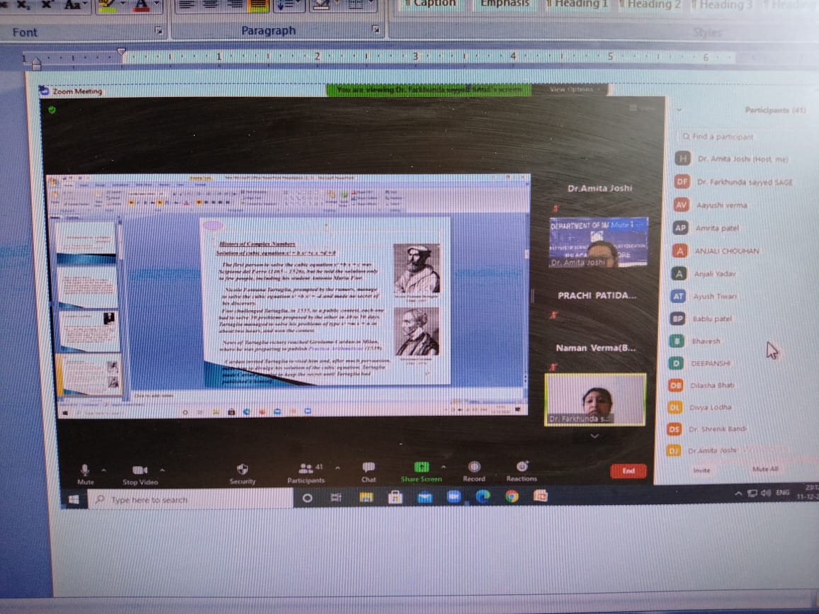Open the Font dialog launcher
Screen dimensions: 819x614
(x=159, y=30)
